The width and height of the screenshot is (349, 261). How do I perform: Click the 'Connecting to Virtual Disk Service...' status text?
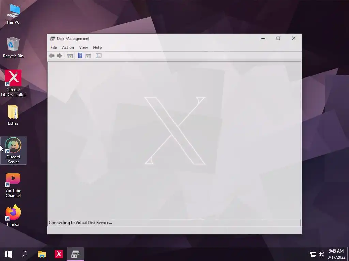80,223
